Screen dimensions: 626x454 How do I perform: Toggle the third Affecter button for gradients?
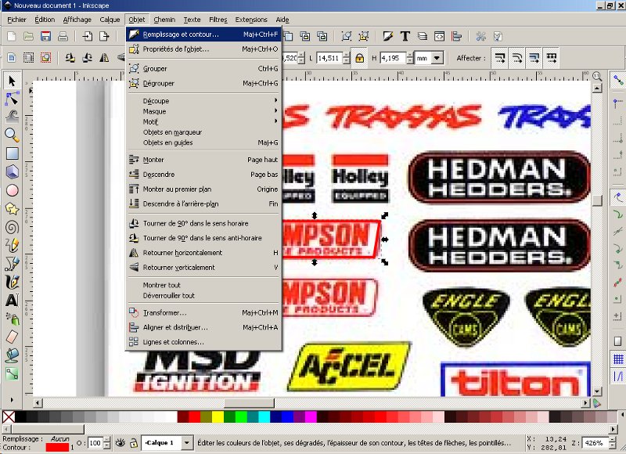click(534, 58)
